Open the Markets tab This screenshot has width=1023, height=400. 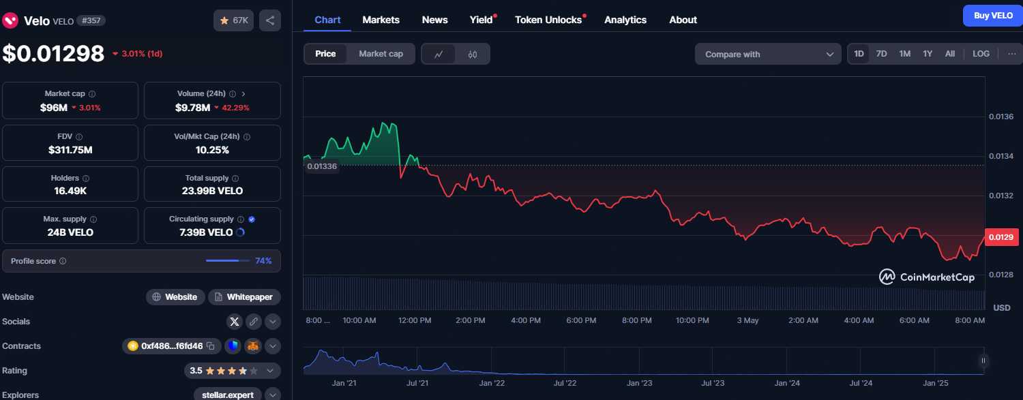coord(381,20)
